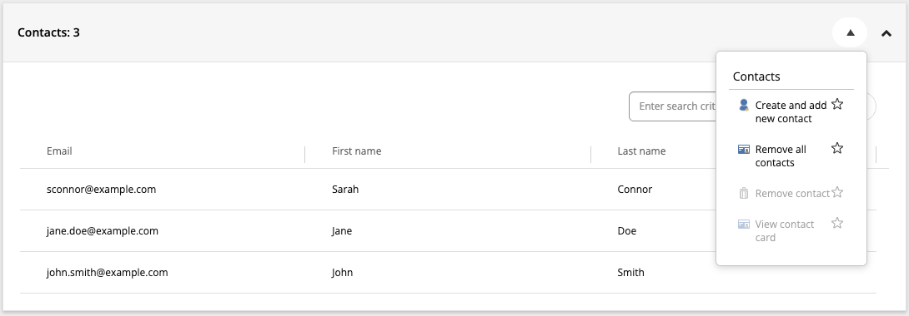Sort by the Last name column header
Viewport: 909px width, 316px height.
[x=641, y=151]
